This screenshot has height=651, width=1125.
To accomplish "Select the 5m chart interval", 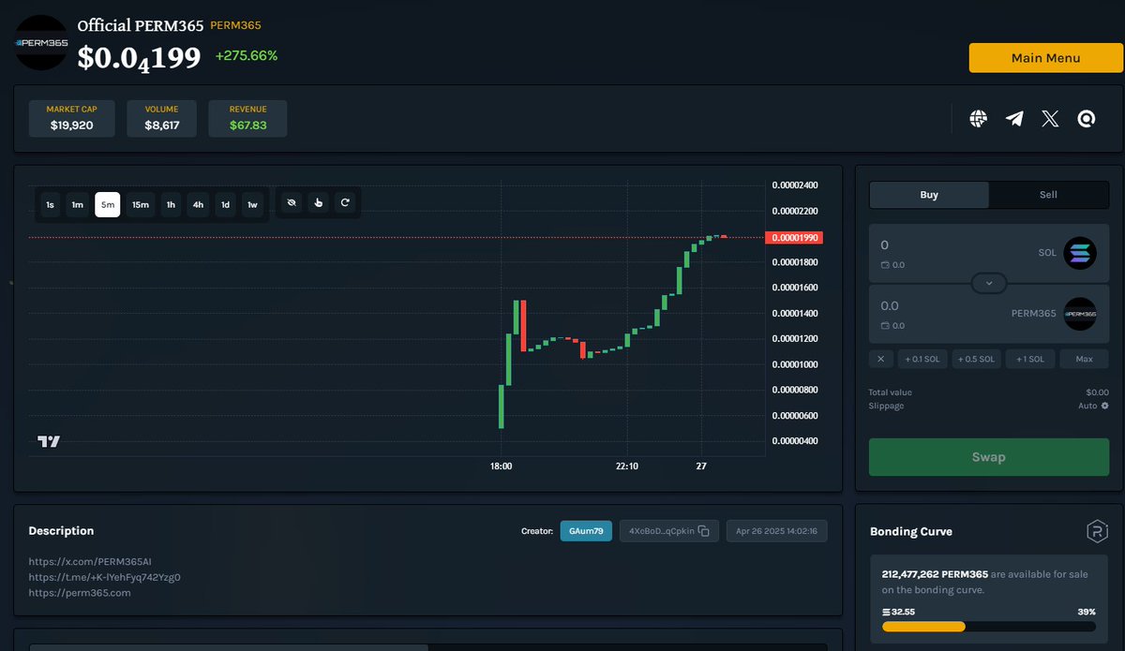I will [x=108, y=204].
